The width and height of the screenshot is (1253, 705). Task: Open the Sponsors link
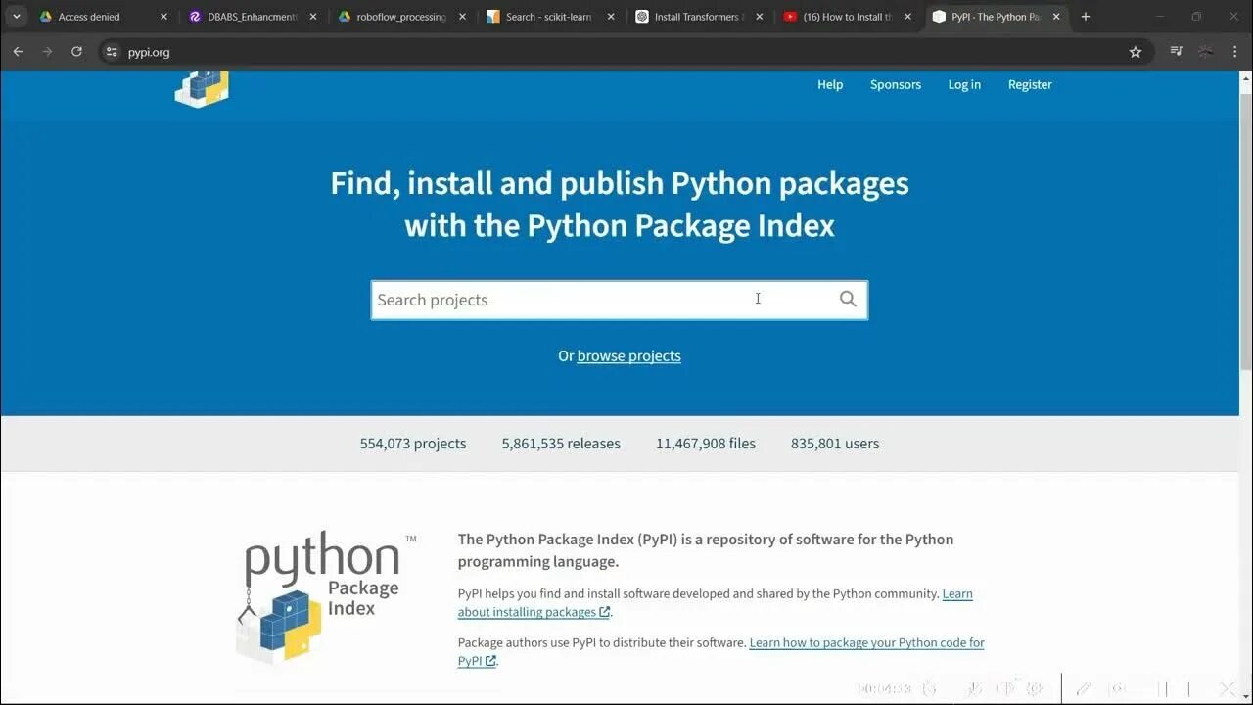tap(896, 85)
